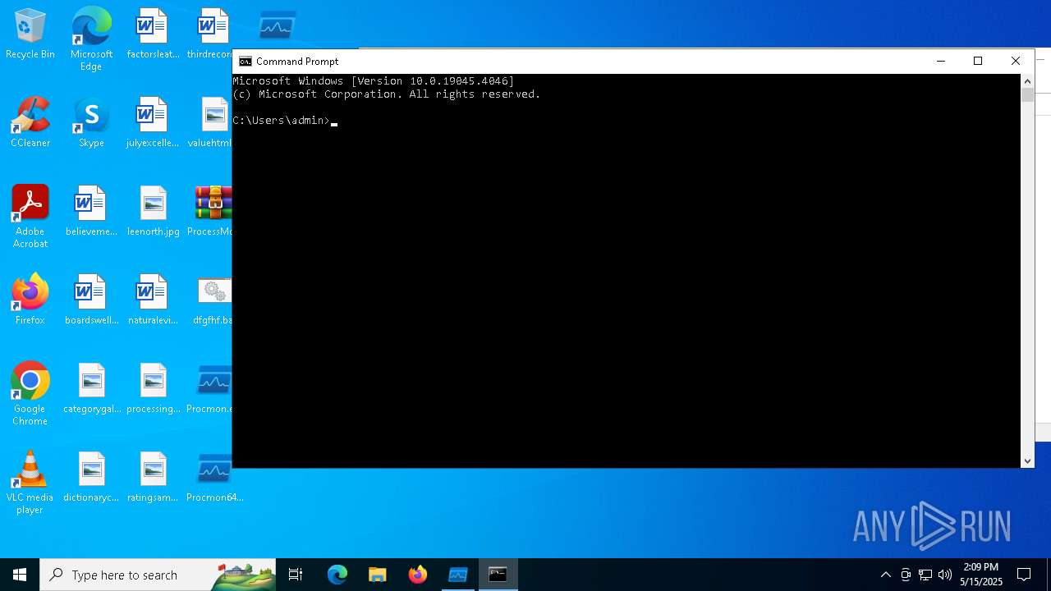Select the Procmon64 executable icon

point(214,478)
